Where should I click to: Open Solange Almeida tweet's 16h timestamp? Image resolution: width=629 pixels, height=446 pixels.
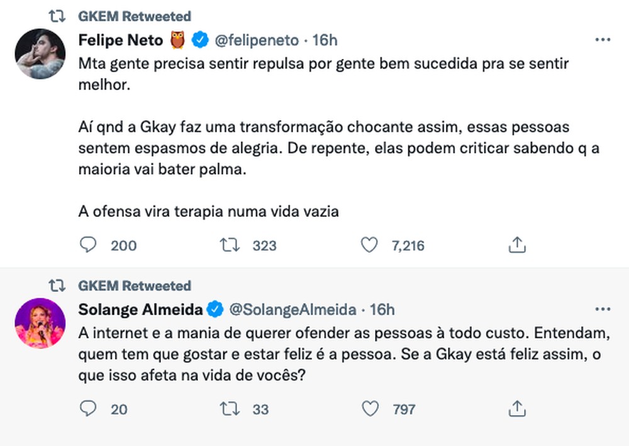382,309
